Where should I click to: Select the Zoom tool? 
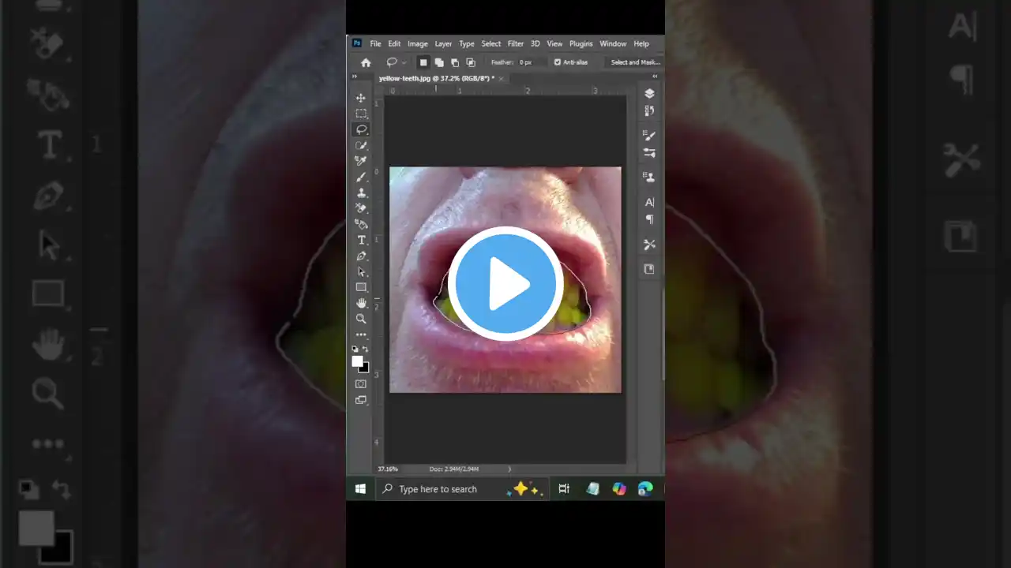click(361, 319)
